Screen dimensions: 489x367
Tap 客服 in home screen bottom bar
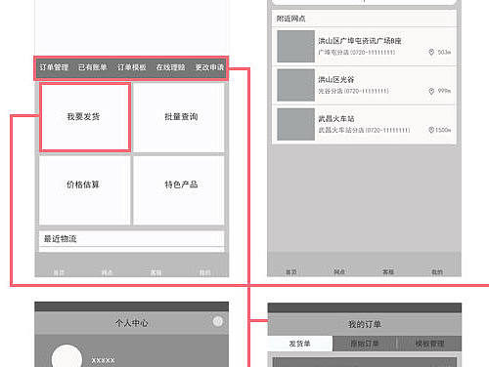(156, 272)
